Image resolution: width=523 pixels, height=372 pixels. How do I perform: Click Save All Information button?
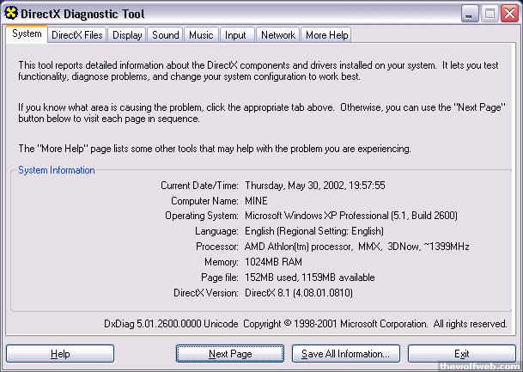click(x=345, y=354)
